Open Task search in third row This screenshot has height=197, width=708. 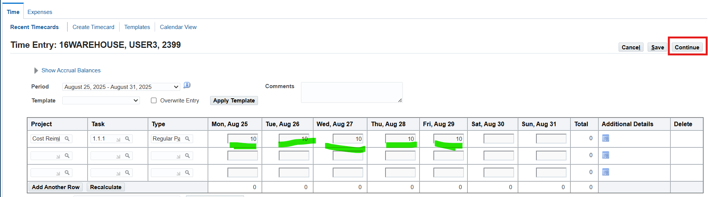point(127,173)
